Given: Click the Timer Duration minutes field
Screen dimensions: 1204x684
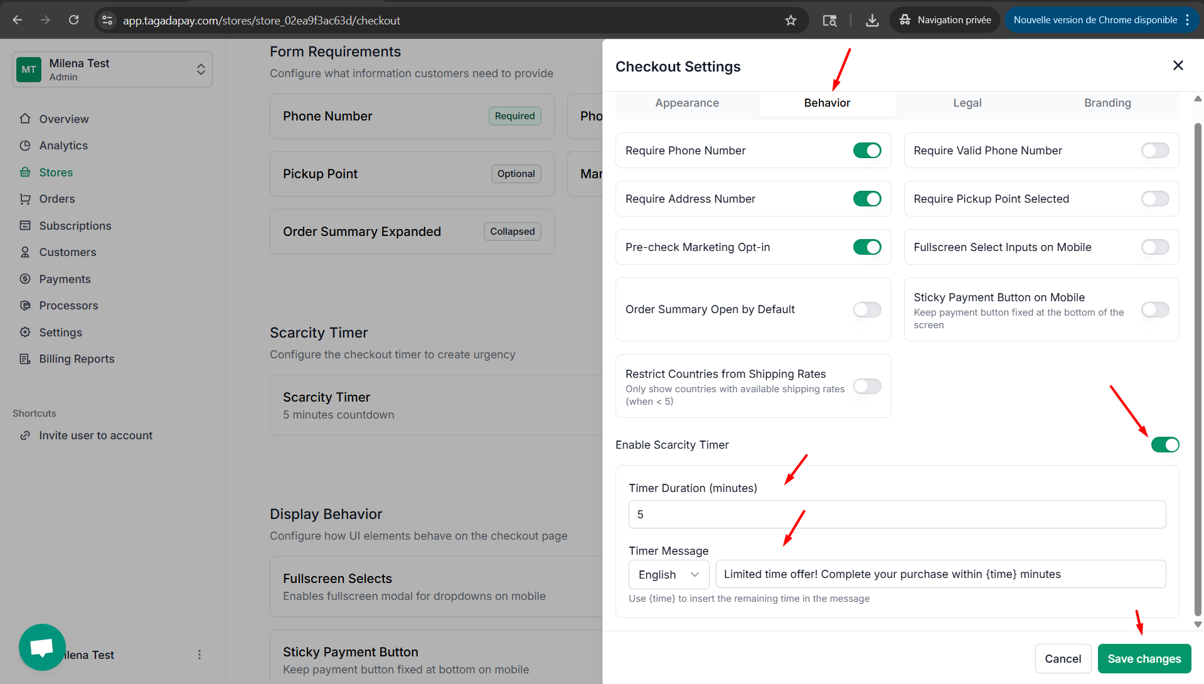Looking at the screenshot, I should [x=897, y=515].
